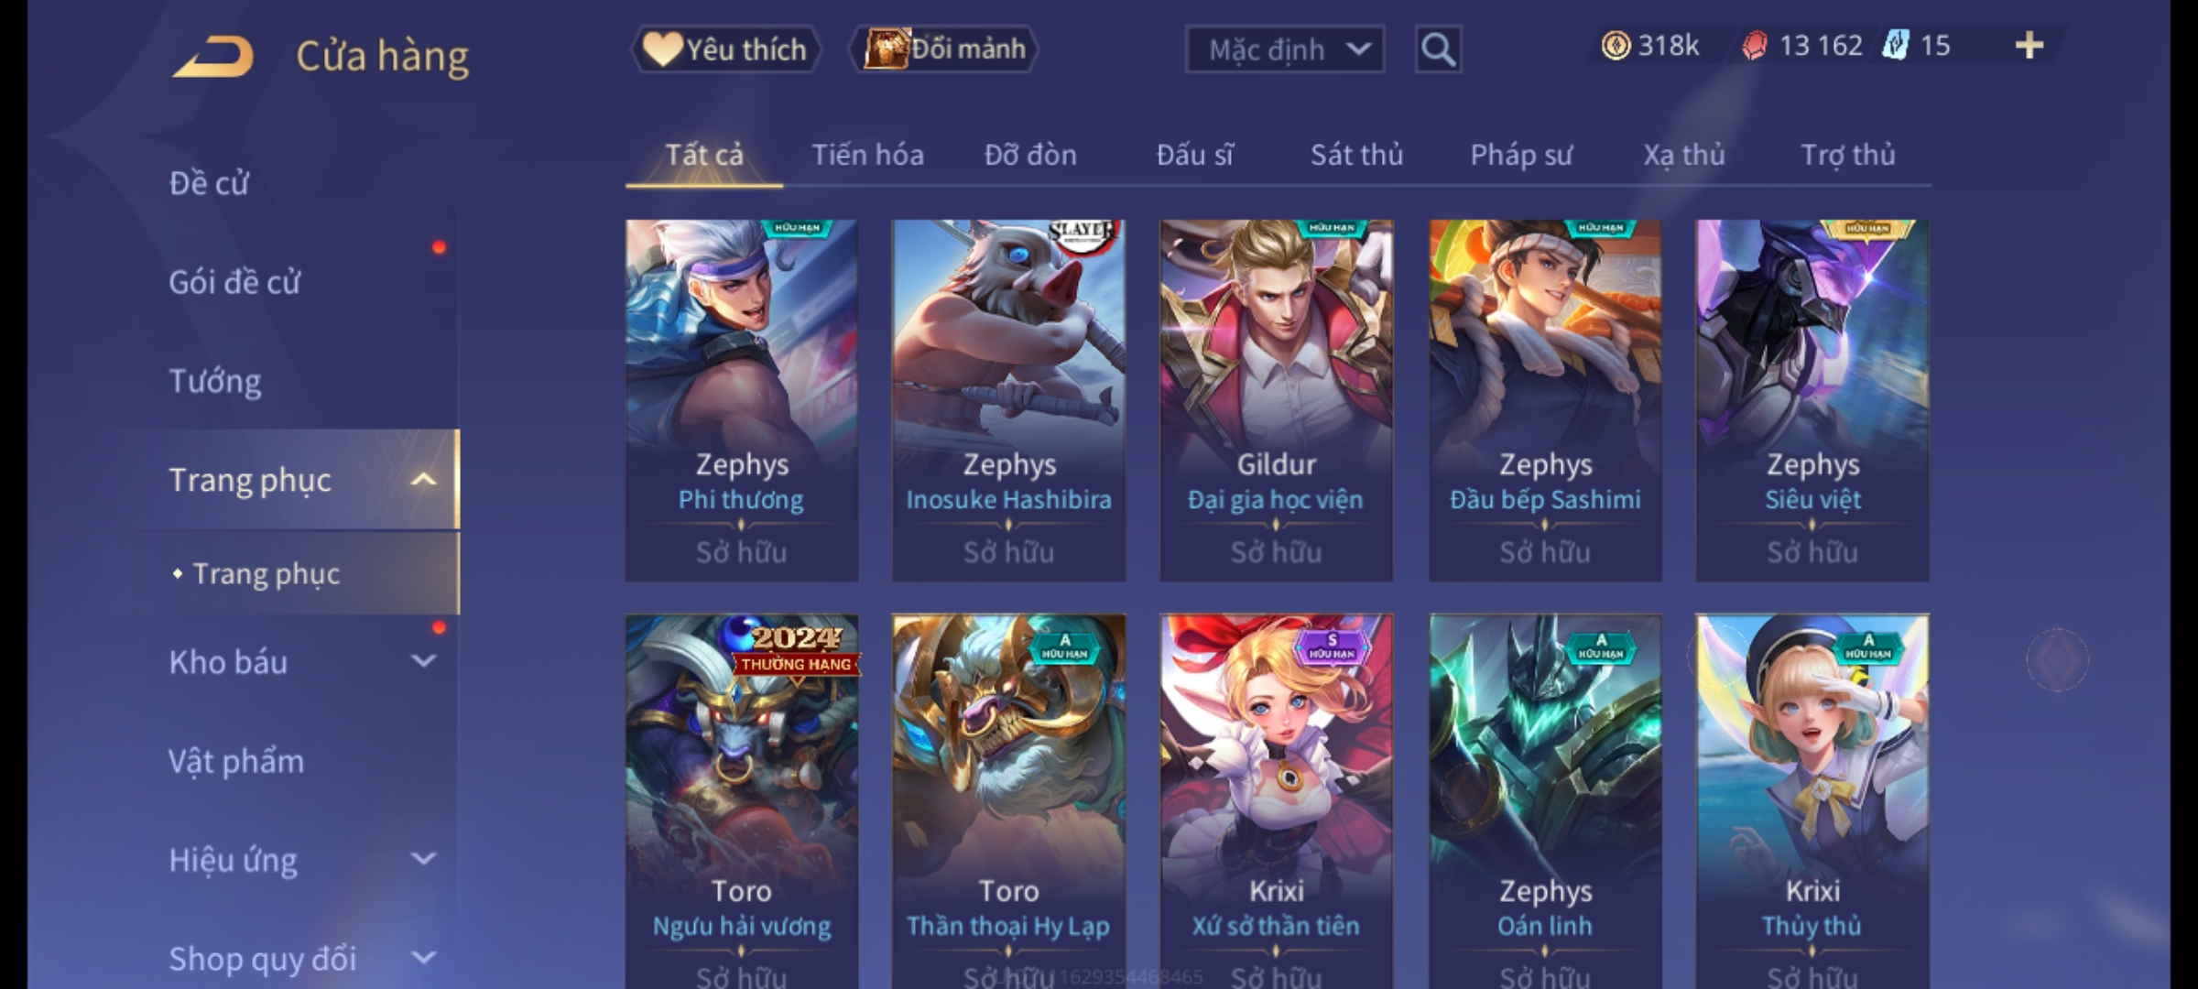
Task: Open the search magnifier icon
Action: point(1438,49)
